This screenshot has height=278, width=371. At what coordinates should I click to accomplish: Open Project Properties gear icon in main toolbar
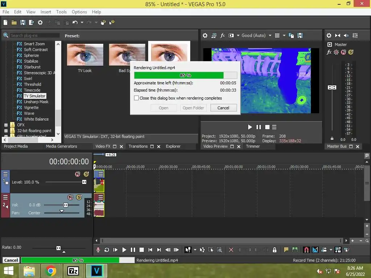(40, 22)
